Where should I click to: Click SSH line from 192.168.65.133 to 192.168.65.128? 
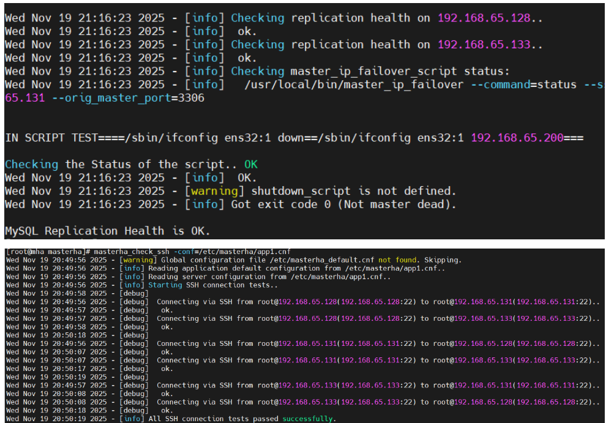(378, 402)
